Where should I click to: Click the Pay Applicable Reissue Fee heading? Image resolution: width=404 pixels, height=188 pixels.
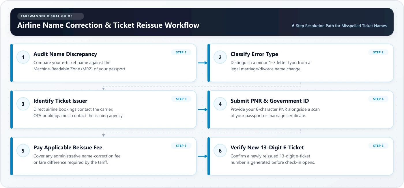click(x=68, y=147)
